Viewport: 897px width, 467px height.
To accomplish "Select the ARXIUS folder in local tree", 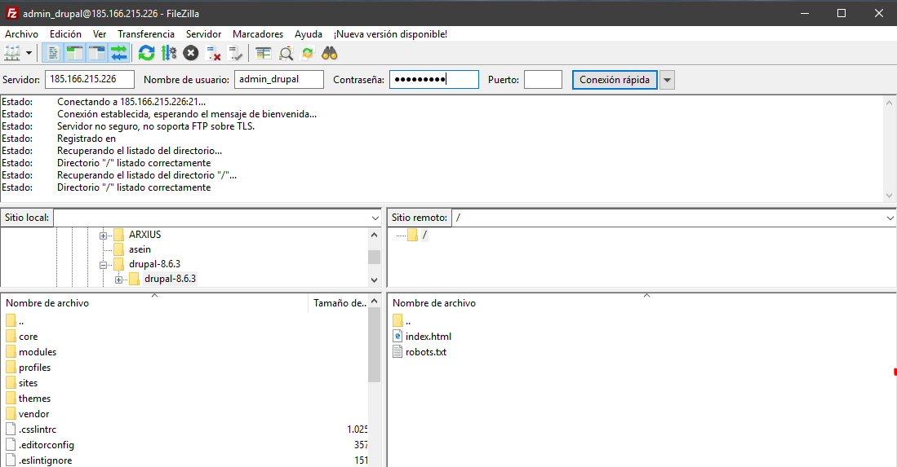I will 144,235.
